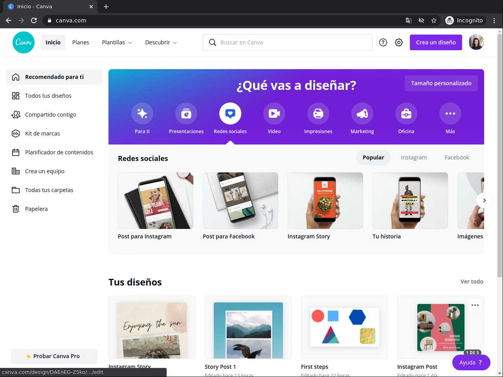503x377 pixels.
Task: Open the user profile avatar
Action: click(x=476, y=42)
